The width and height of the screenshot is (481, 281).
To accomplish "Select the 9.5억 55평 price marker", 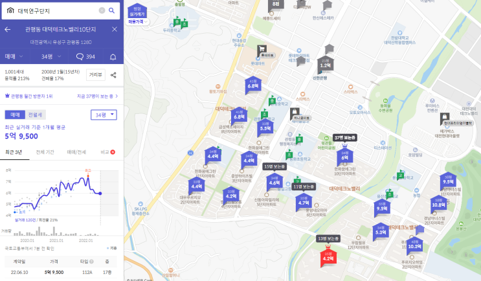I will tap(382, 207).
